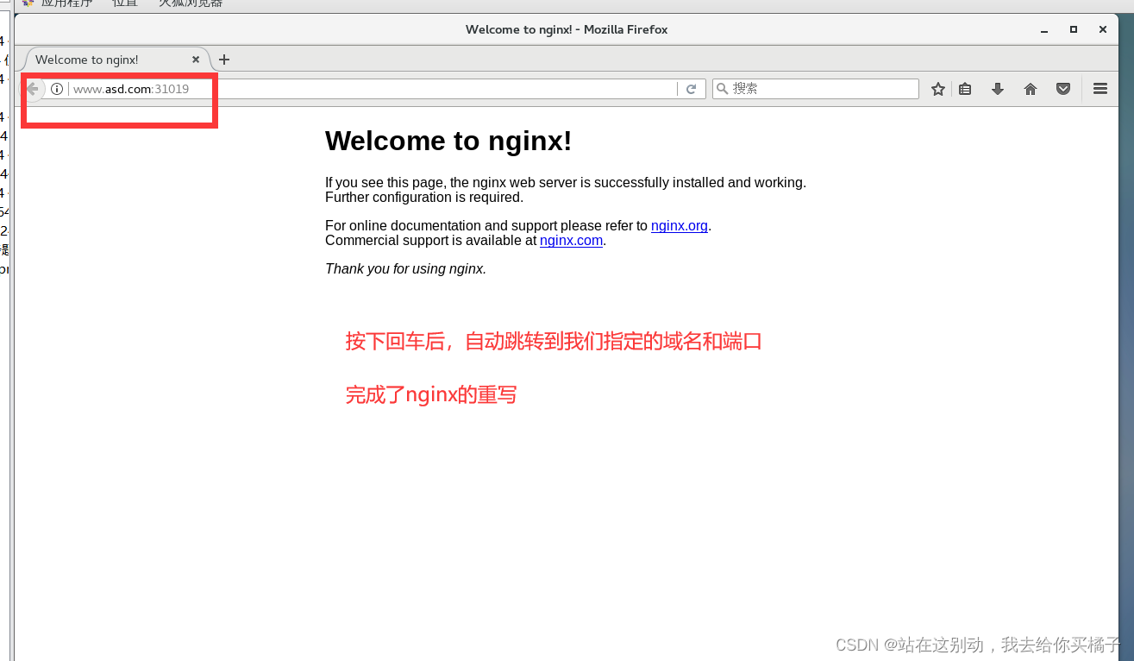
Task: Go to the Firefox home page
Action: [1031, 89]
